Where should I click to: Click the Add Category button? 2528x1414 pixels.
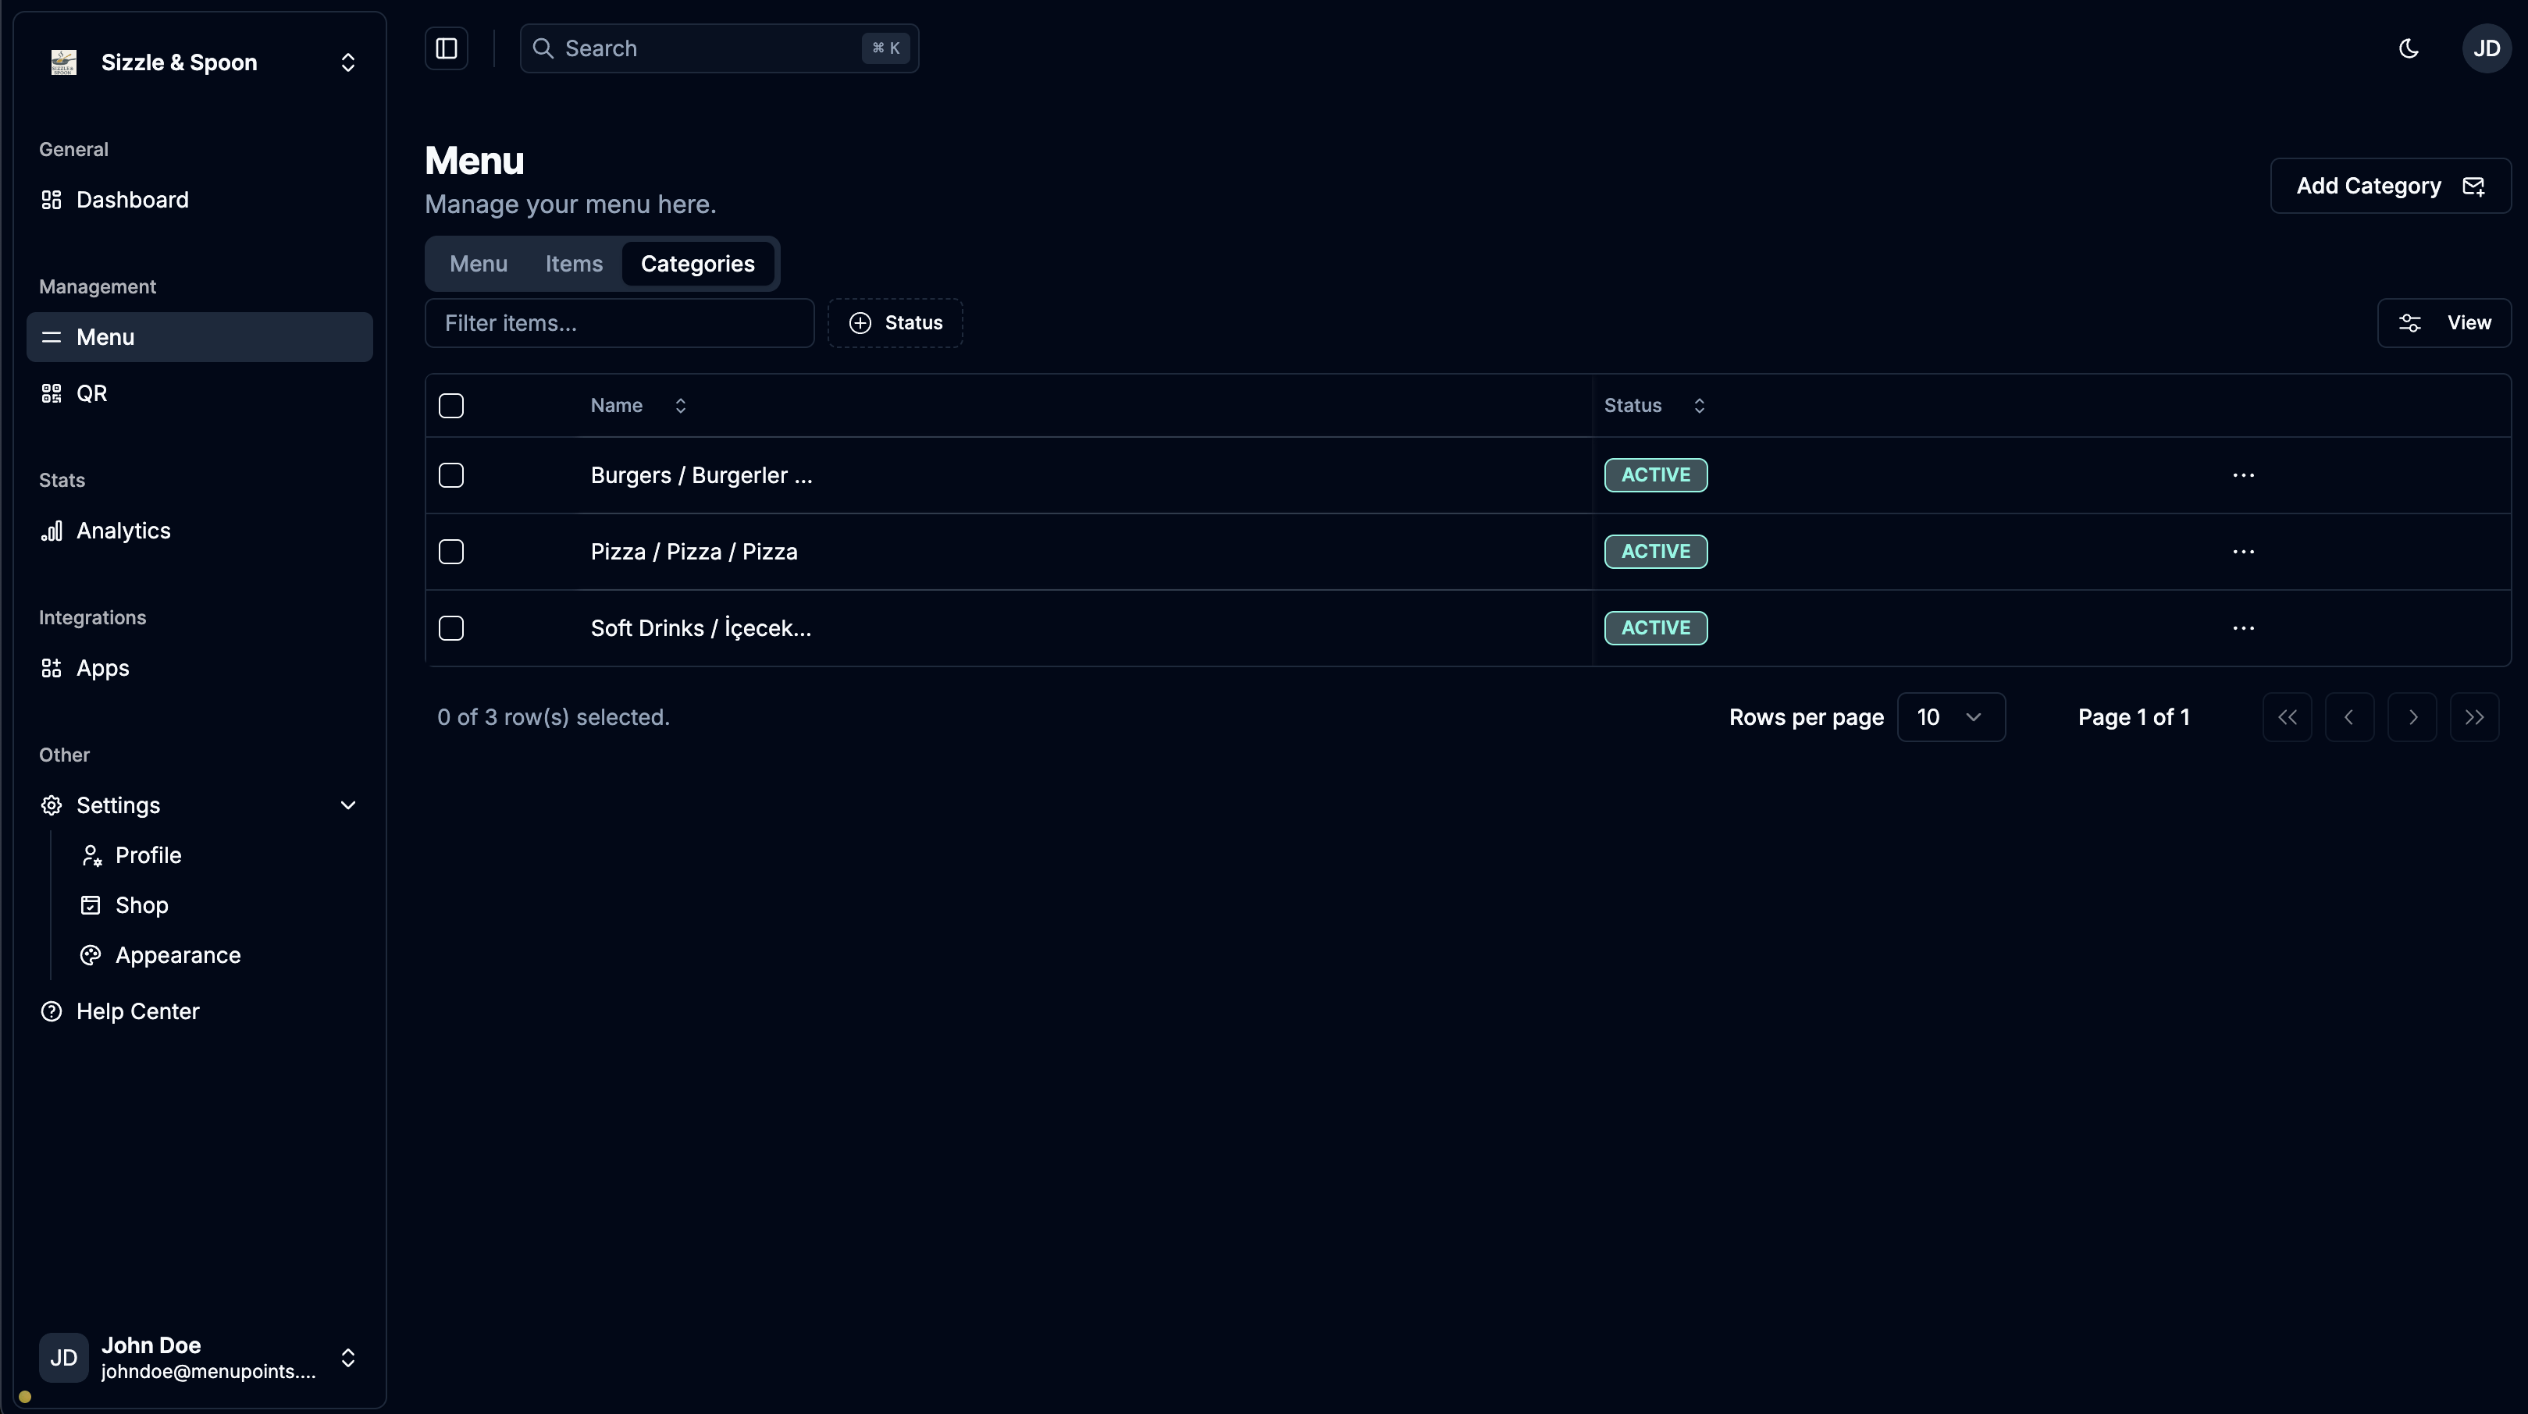[x=2390, y=187]
